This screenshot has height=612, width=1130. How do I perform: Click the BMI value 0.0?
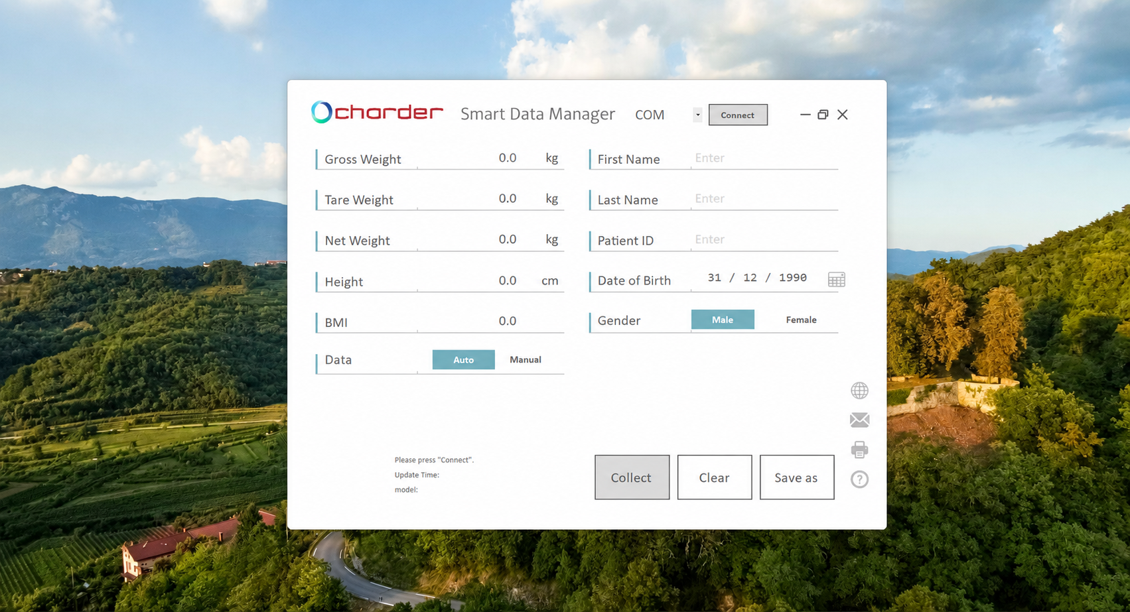point(508,321)
